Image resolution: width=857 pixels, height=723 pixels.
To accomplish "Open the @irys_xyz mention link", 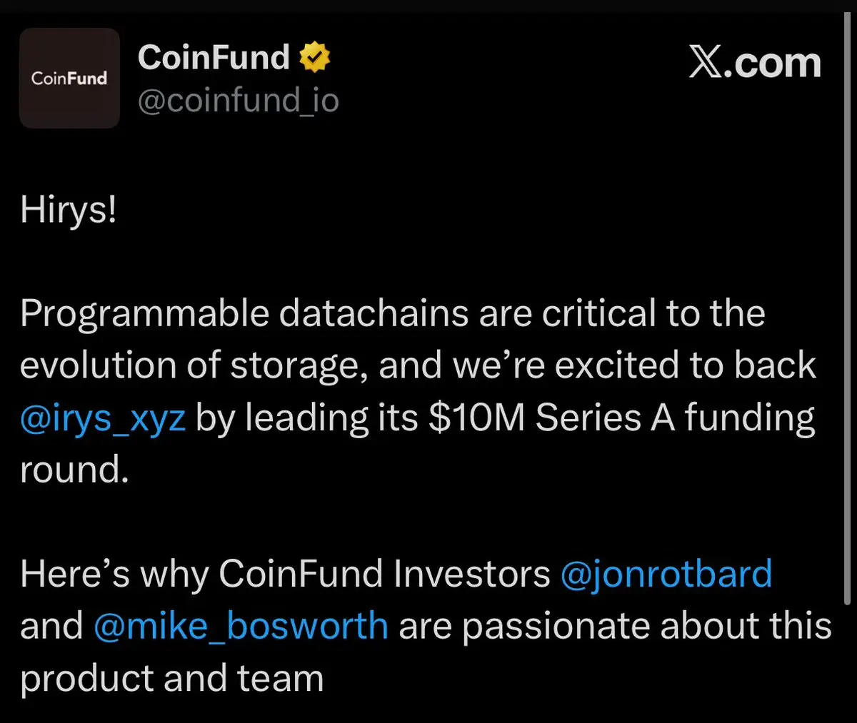I will coord(103,418).
